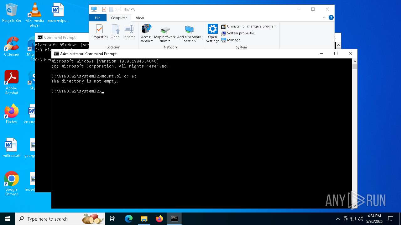The width and height of the screenshot is (401, 225).
Task: Maximize the Administrator Command Prompt window
Action: coord(336,54)
